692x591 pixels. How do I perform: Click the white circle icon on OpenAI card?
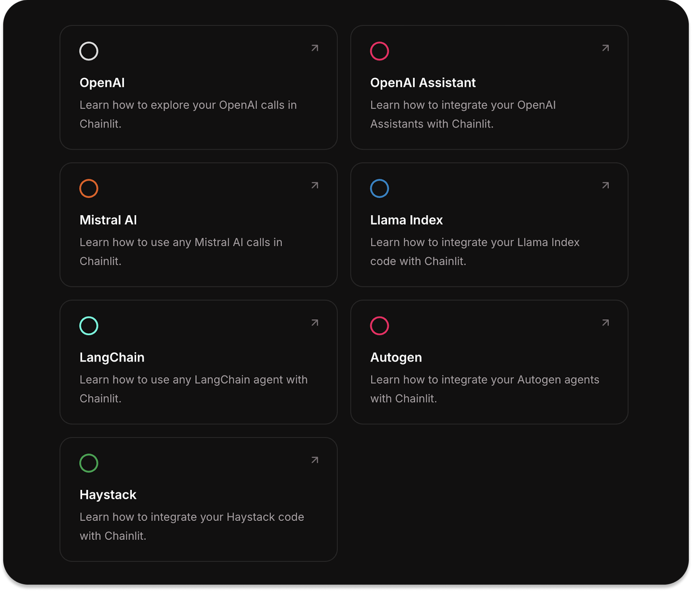pyautogui.click(x=89, y=51)
